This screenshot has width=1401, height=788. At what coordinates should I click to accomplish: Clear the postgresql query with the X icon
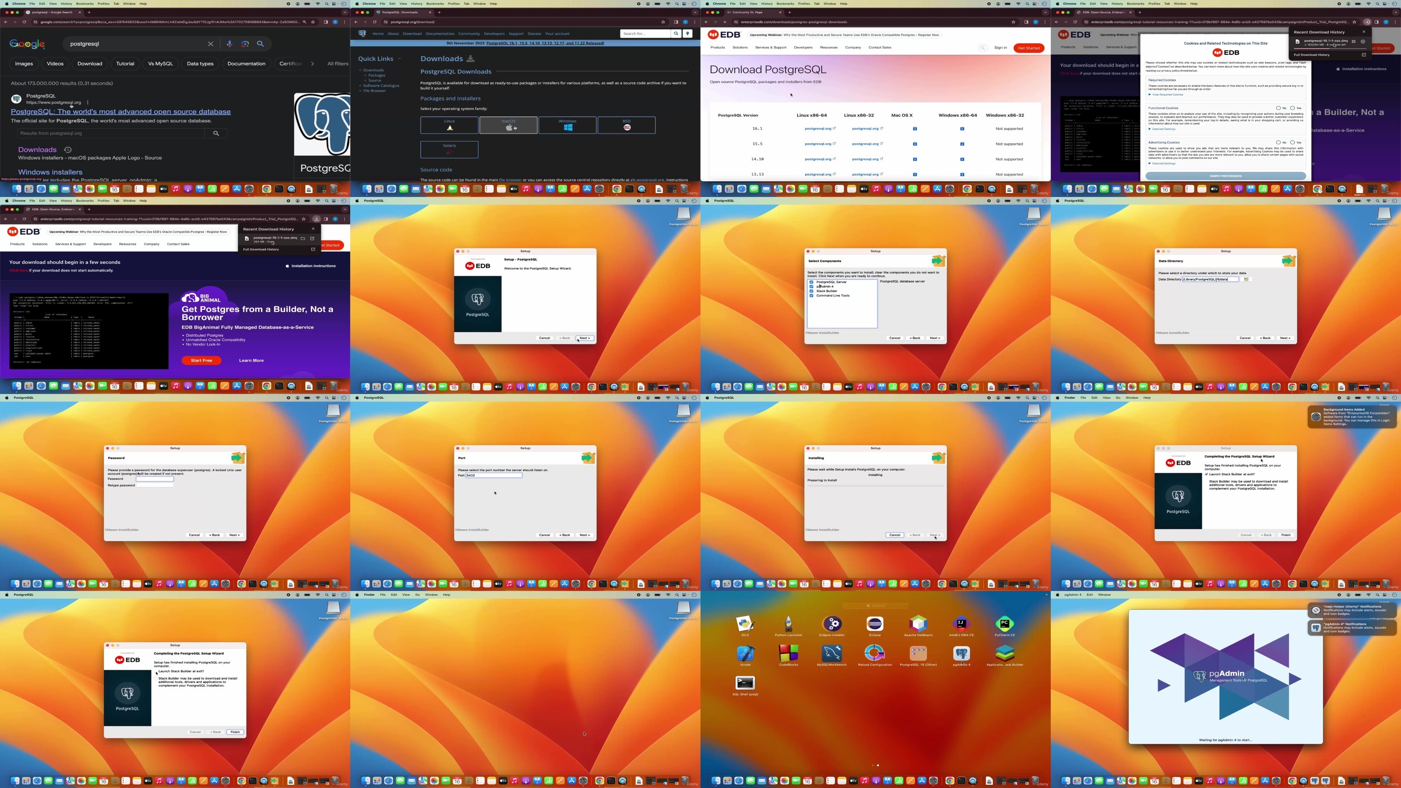pyautogui.click(x=211, y=43)
